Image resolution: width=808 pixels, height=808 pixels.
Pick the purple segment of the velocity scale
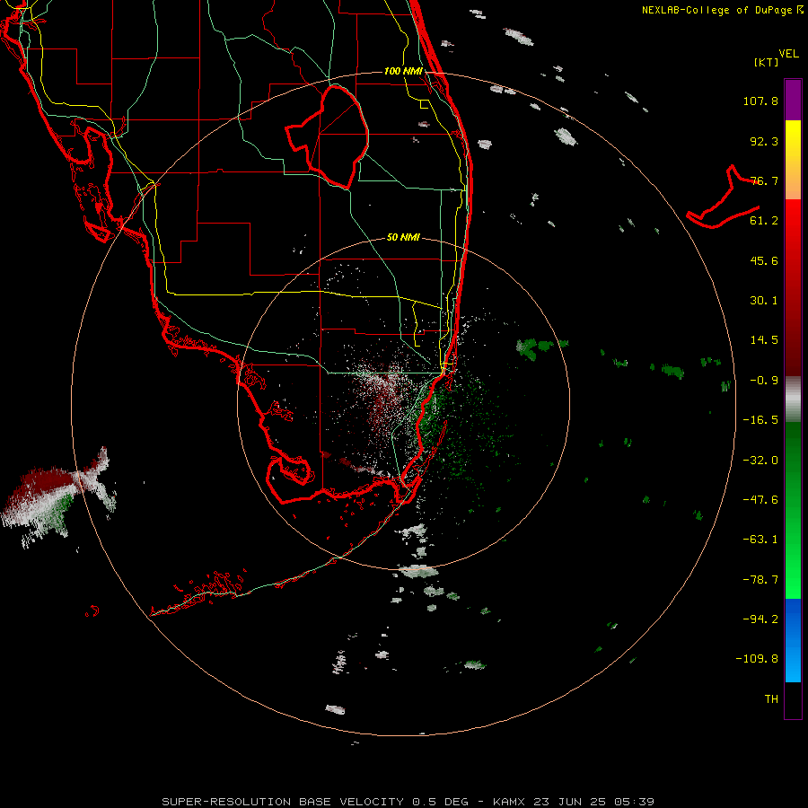793,100
